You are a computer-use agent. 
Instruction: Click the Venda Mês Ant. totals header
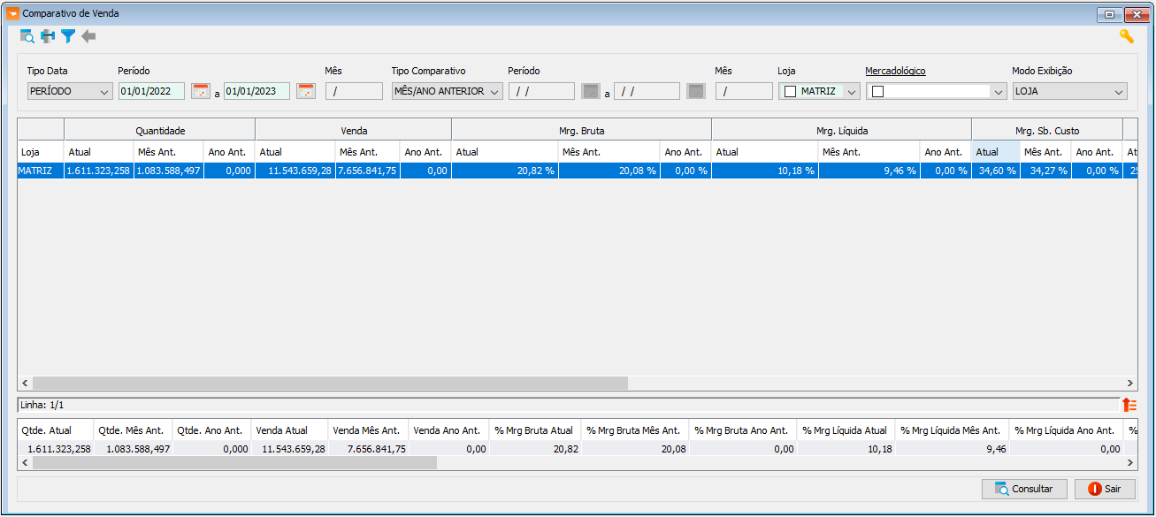(x=368, y=430)
